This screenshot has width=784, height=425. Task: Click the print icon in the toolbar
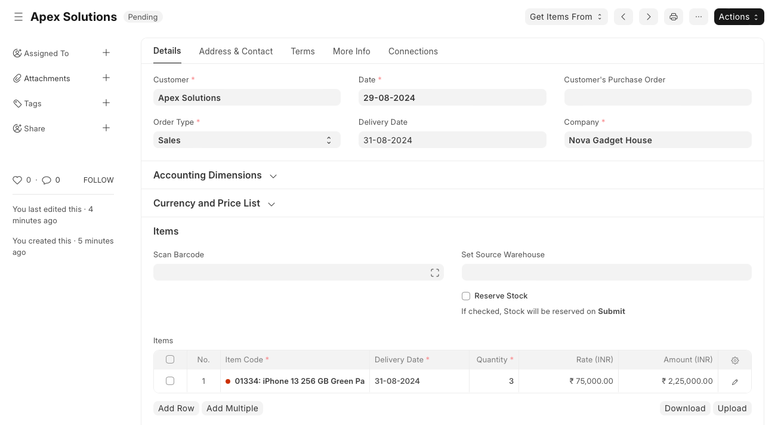coord(673,17)
